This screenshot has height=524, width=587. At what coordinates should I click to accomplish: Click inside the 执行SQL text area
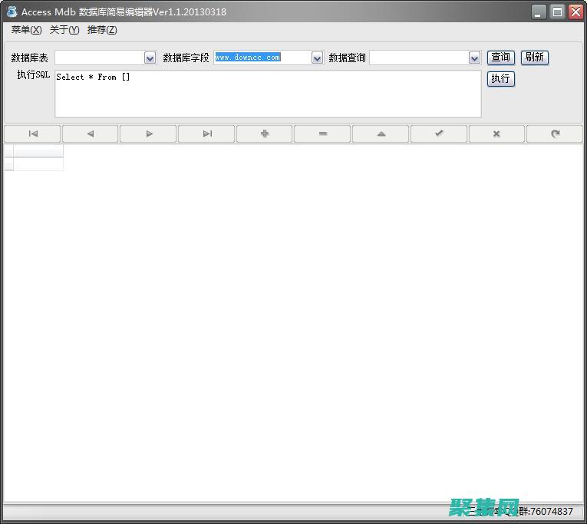(268, 94)
